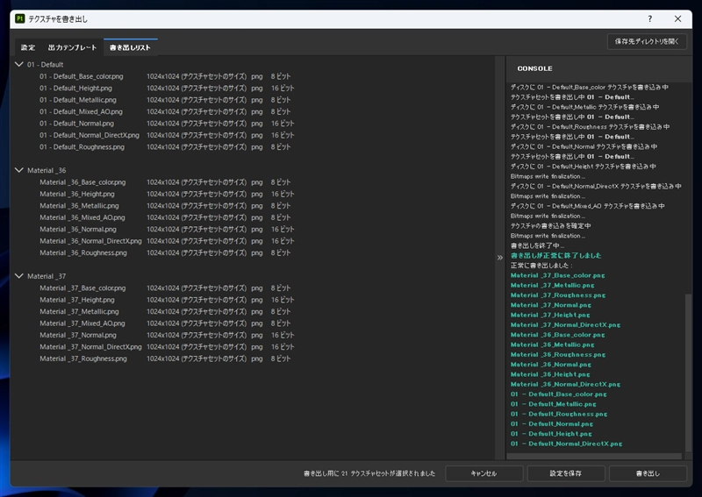This screenshot has height=497, width=702.
Task: Collapse the 01 - Default texture set
Action: [x=19, y=64]
